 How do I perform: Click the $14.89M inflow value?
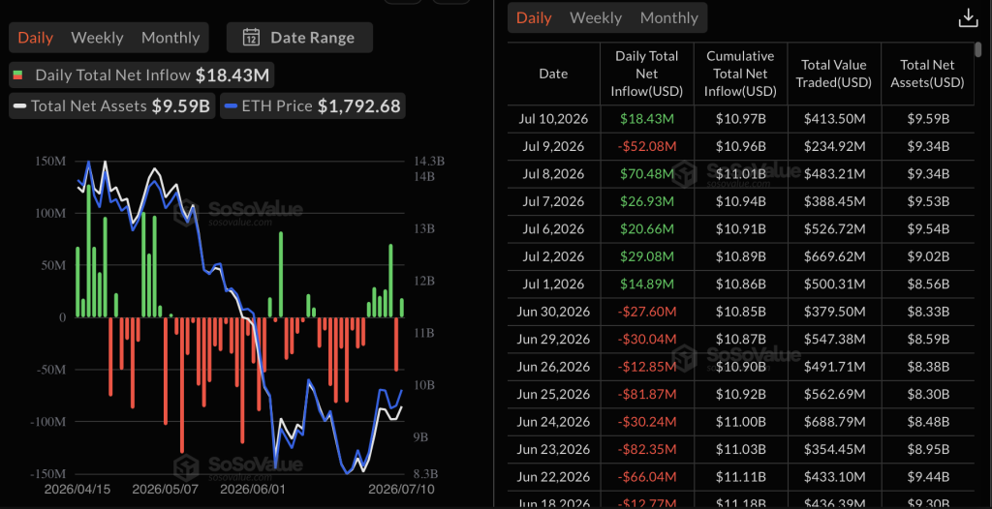[x=646, y=284]
